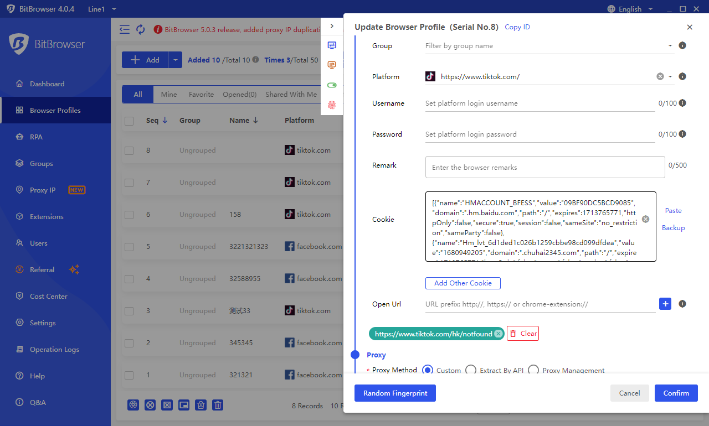
Task: Check the select-all checkbox in table header
Action: coord(129,121)
